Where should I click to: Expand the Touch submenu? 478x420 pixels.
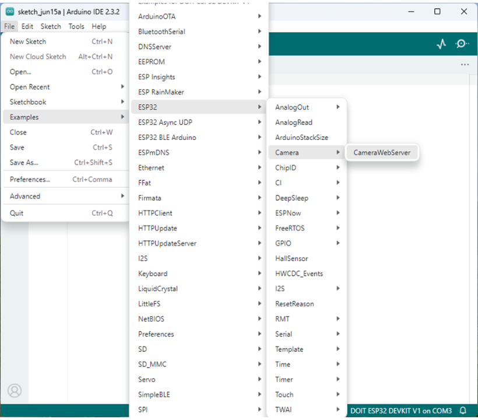(x=307, y=395)
